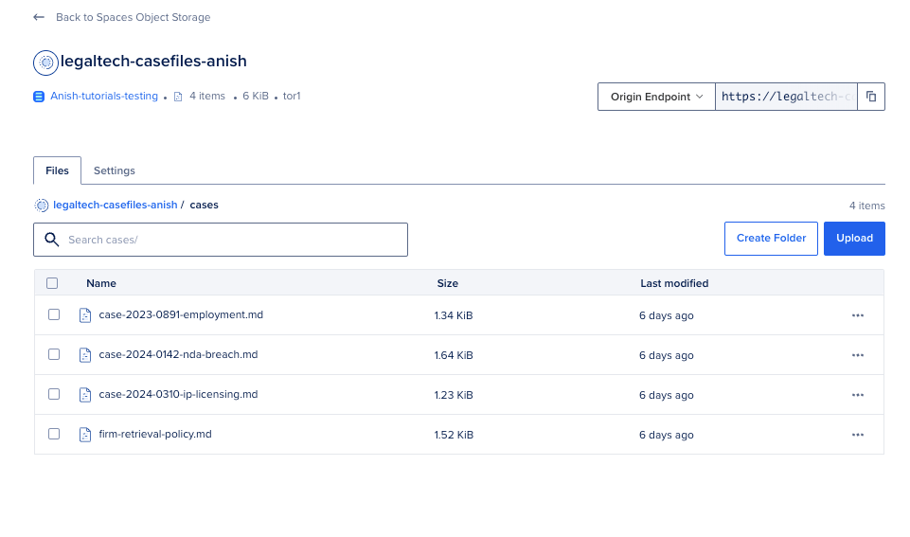Click the Anish-tutorials-testing project icon
This screenshot has width=910, height=537.
pyautogui.click(x=39, y=97)
